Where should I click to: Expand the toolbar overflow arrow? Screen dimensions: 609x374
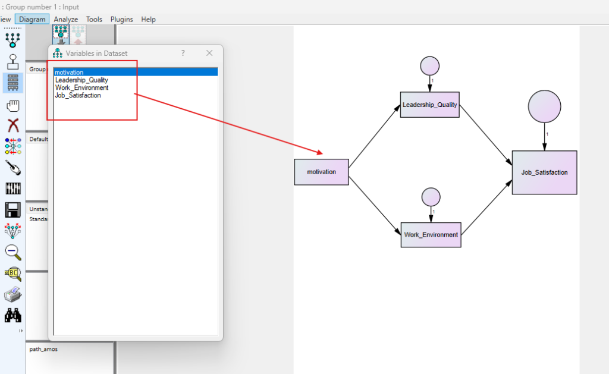pyautogui.click(x=21, y=331)
